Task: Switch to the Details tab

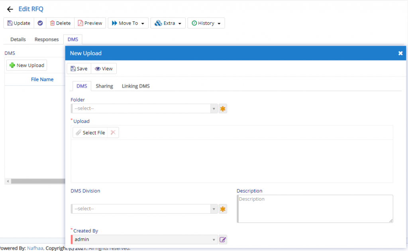Action: [18, 39]
